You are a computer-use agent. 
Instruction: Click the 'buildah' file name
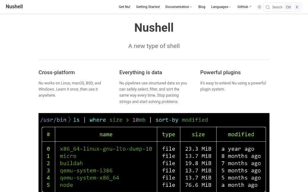coord(71,164)
